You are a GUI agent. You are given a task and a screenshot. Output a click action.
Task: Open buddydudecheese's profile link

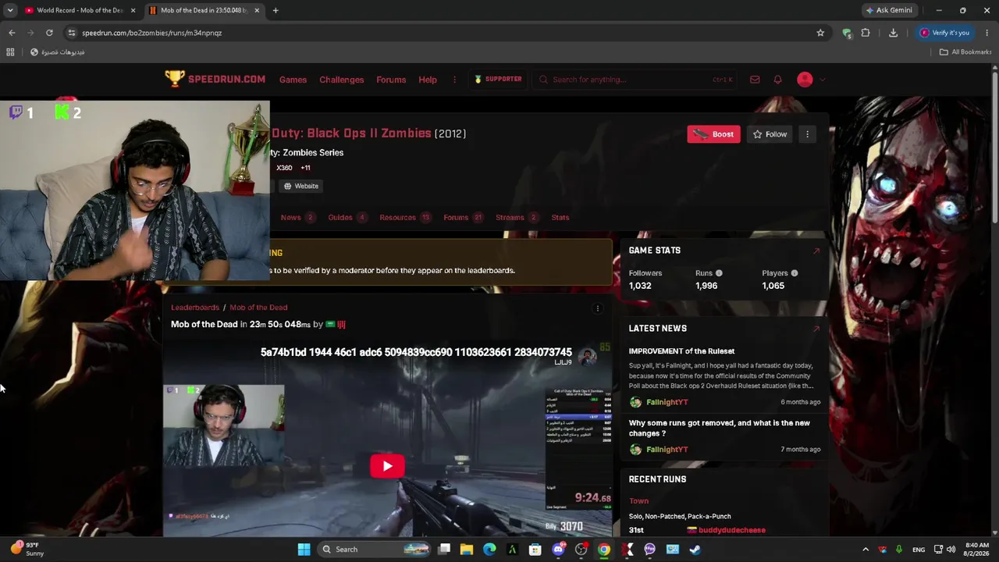(732, 531)
